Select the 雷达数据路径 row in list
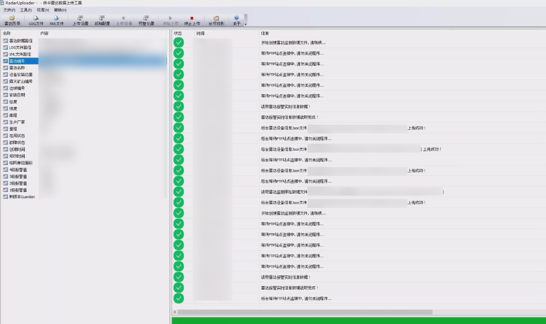The image size is (546, 324). pyautogui.click(x=20, y=41)
